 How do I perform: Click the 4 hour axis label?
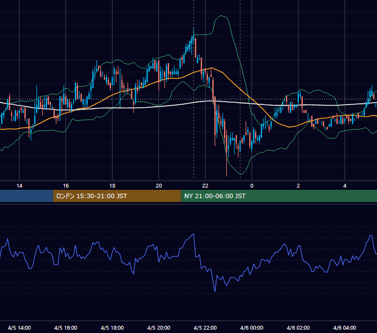(345, 186)
